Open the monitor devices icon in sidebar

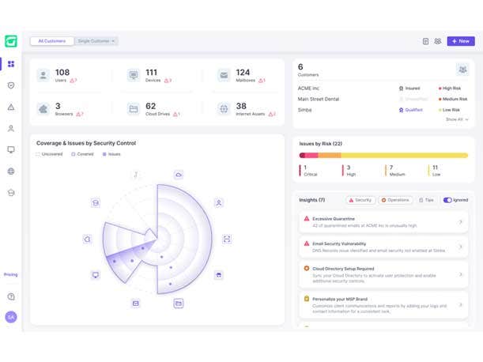click(x=11, y=149)
